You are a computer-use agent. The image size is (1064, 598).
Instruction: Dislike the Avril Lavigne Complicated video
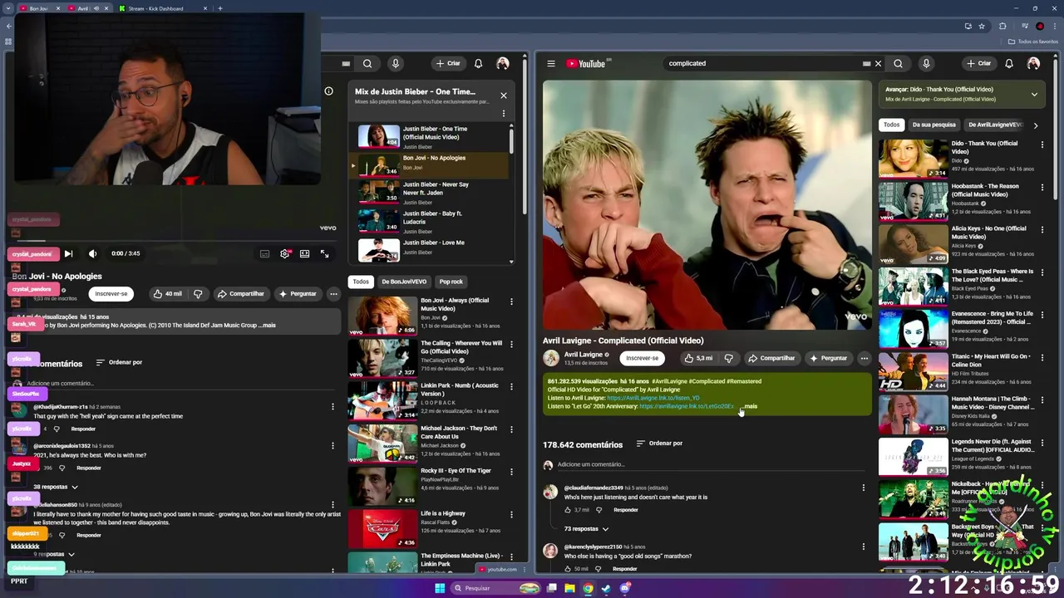729,358
